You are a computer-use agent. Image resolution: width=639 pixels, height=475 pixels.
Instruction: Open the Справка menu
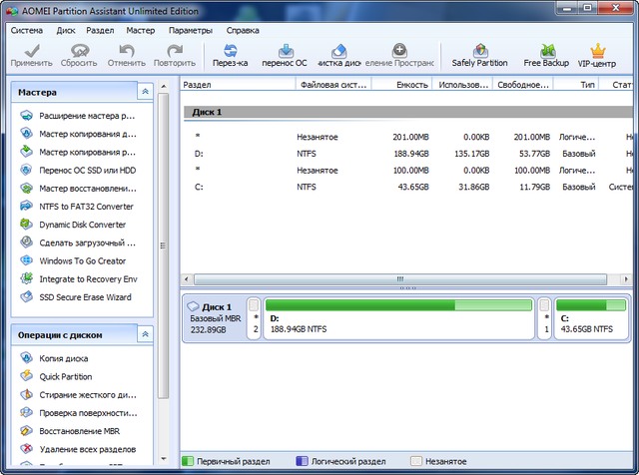coord(243,31)
